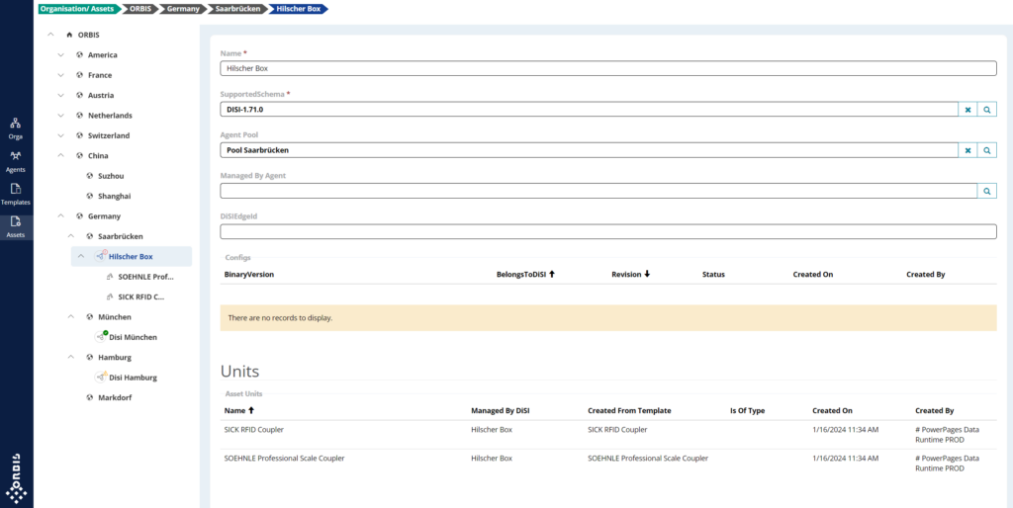Clear the Agent Pool value with the X icon
This screenshot has width=1013, height=508.
(967, 150)
